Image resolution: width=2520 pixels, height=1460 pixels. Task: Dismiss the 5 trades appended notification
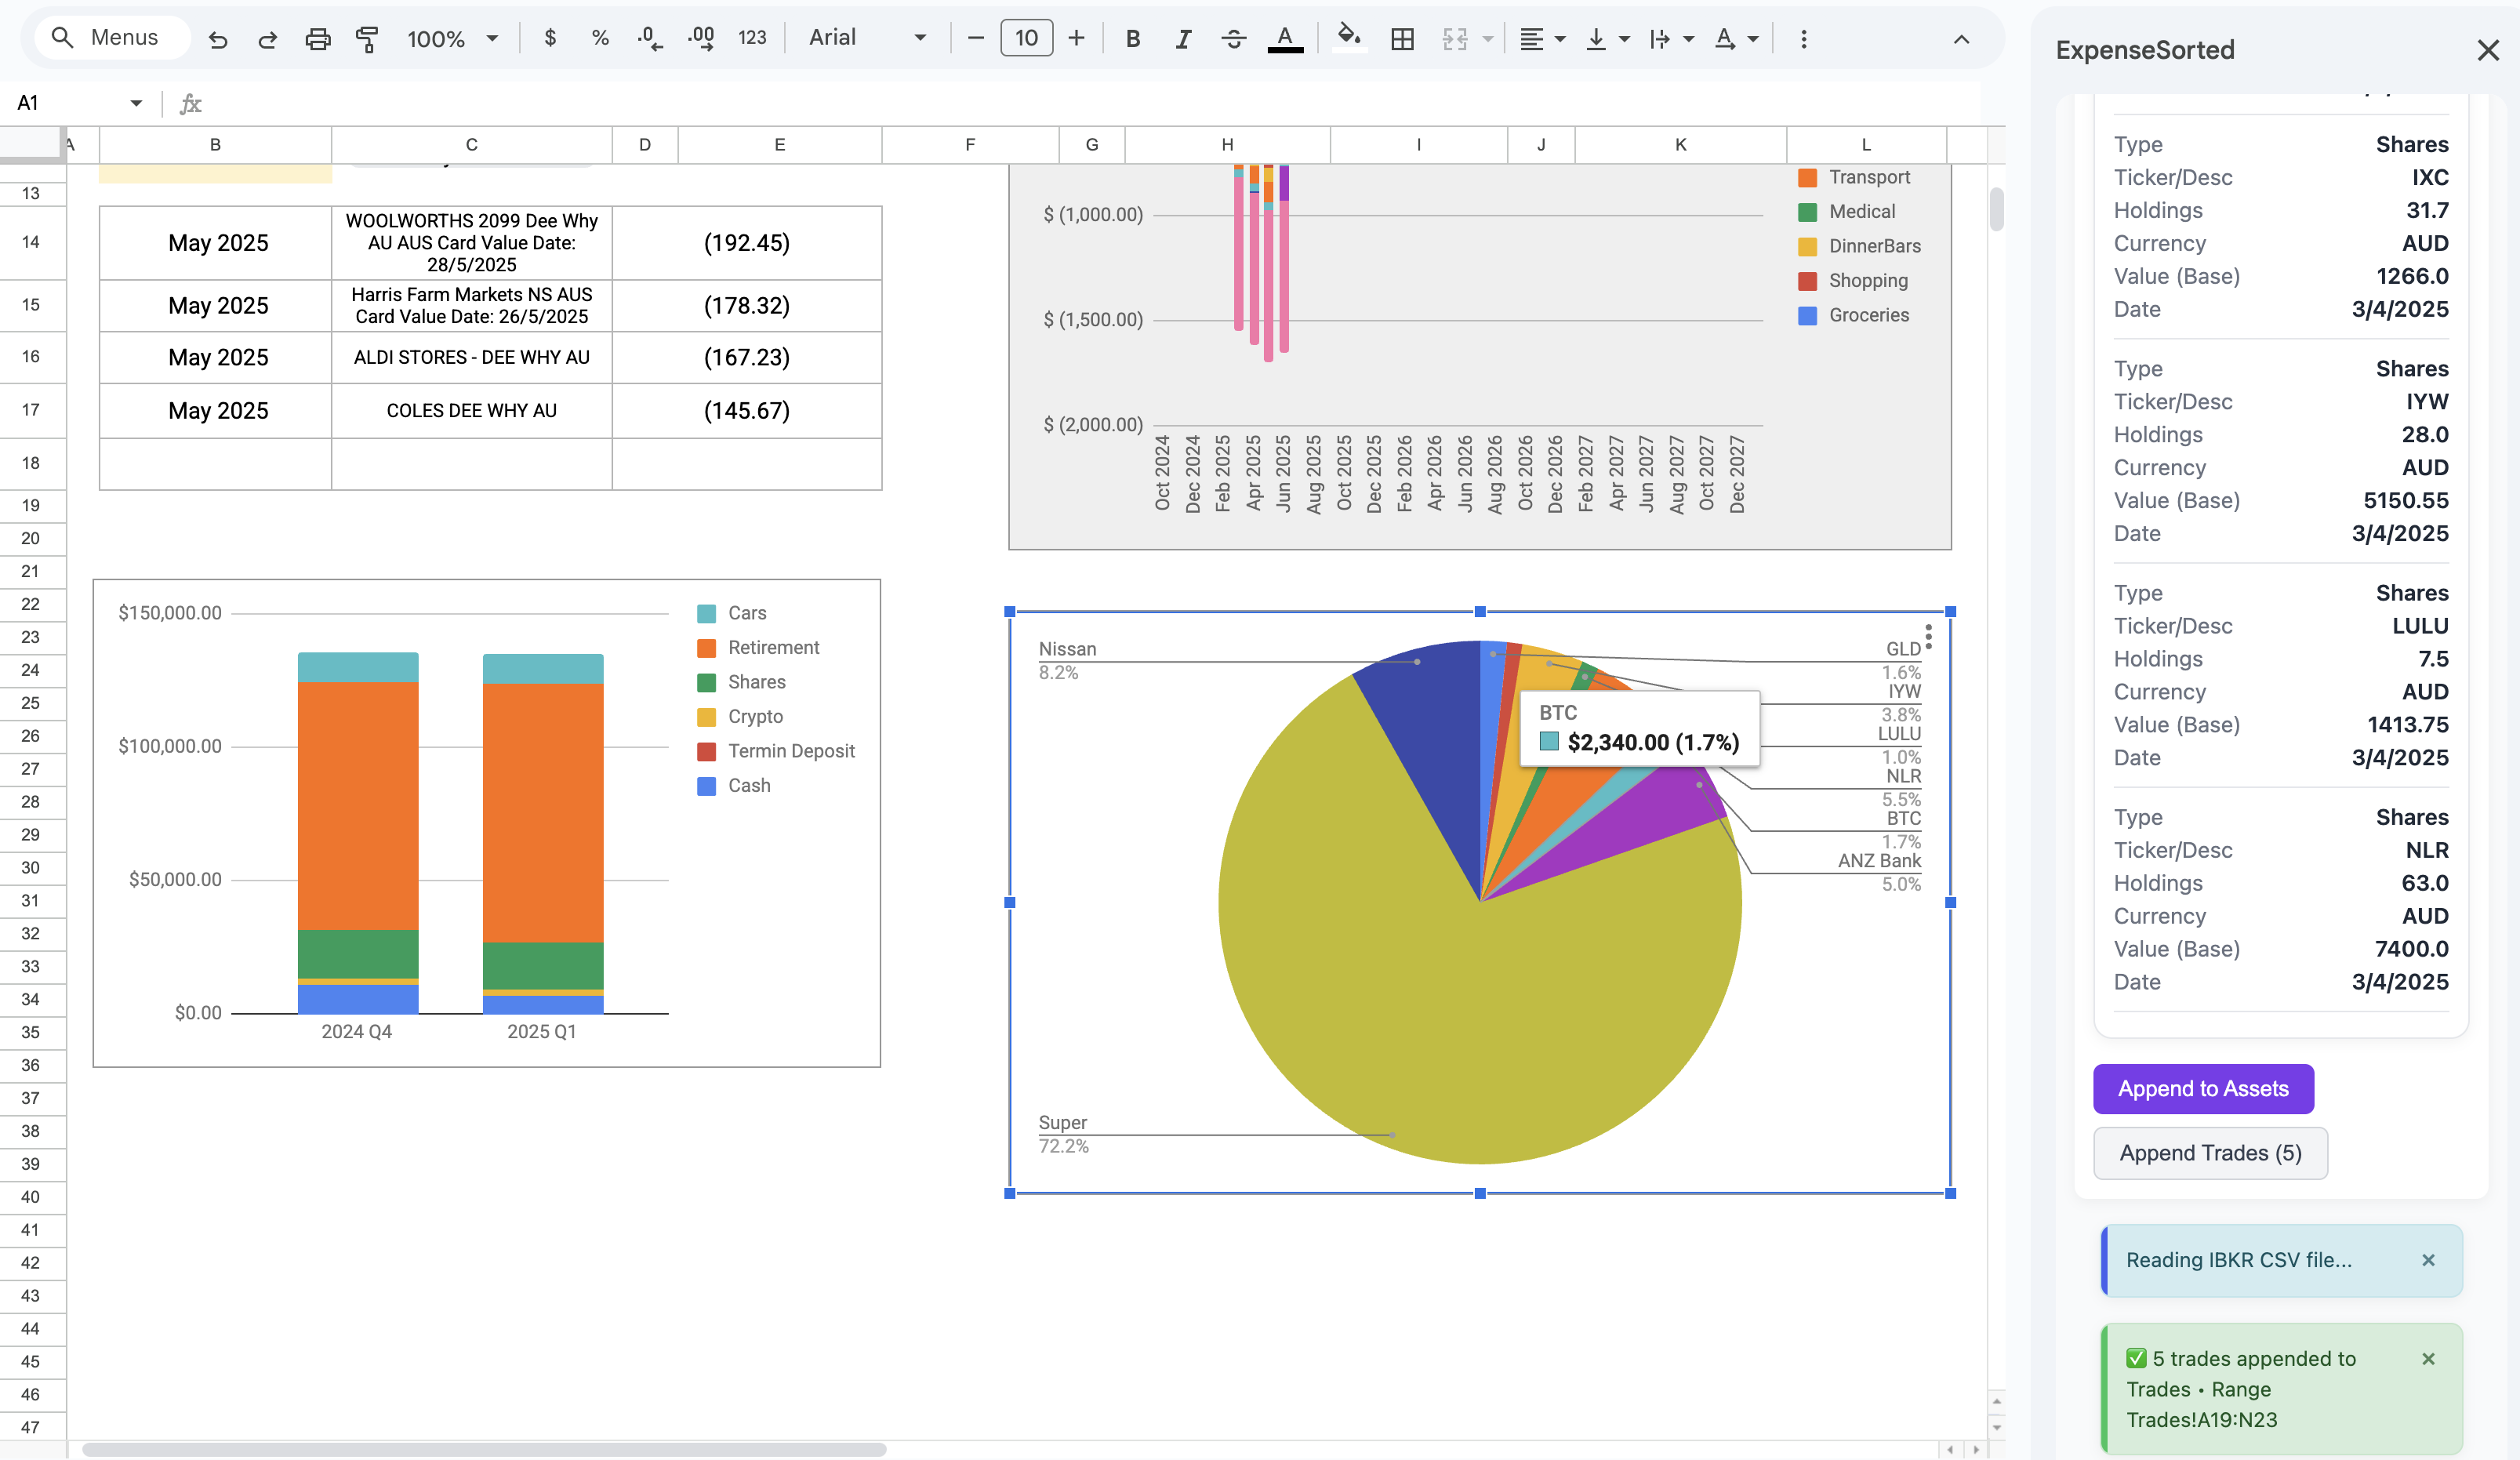(2428, 1359)
